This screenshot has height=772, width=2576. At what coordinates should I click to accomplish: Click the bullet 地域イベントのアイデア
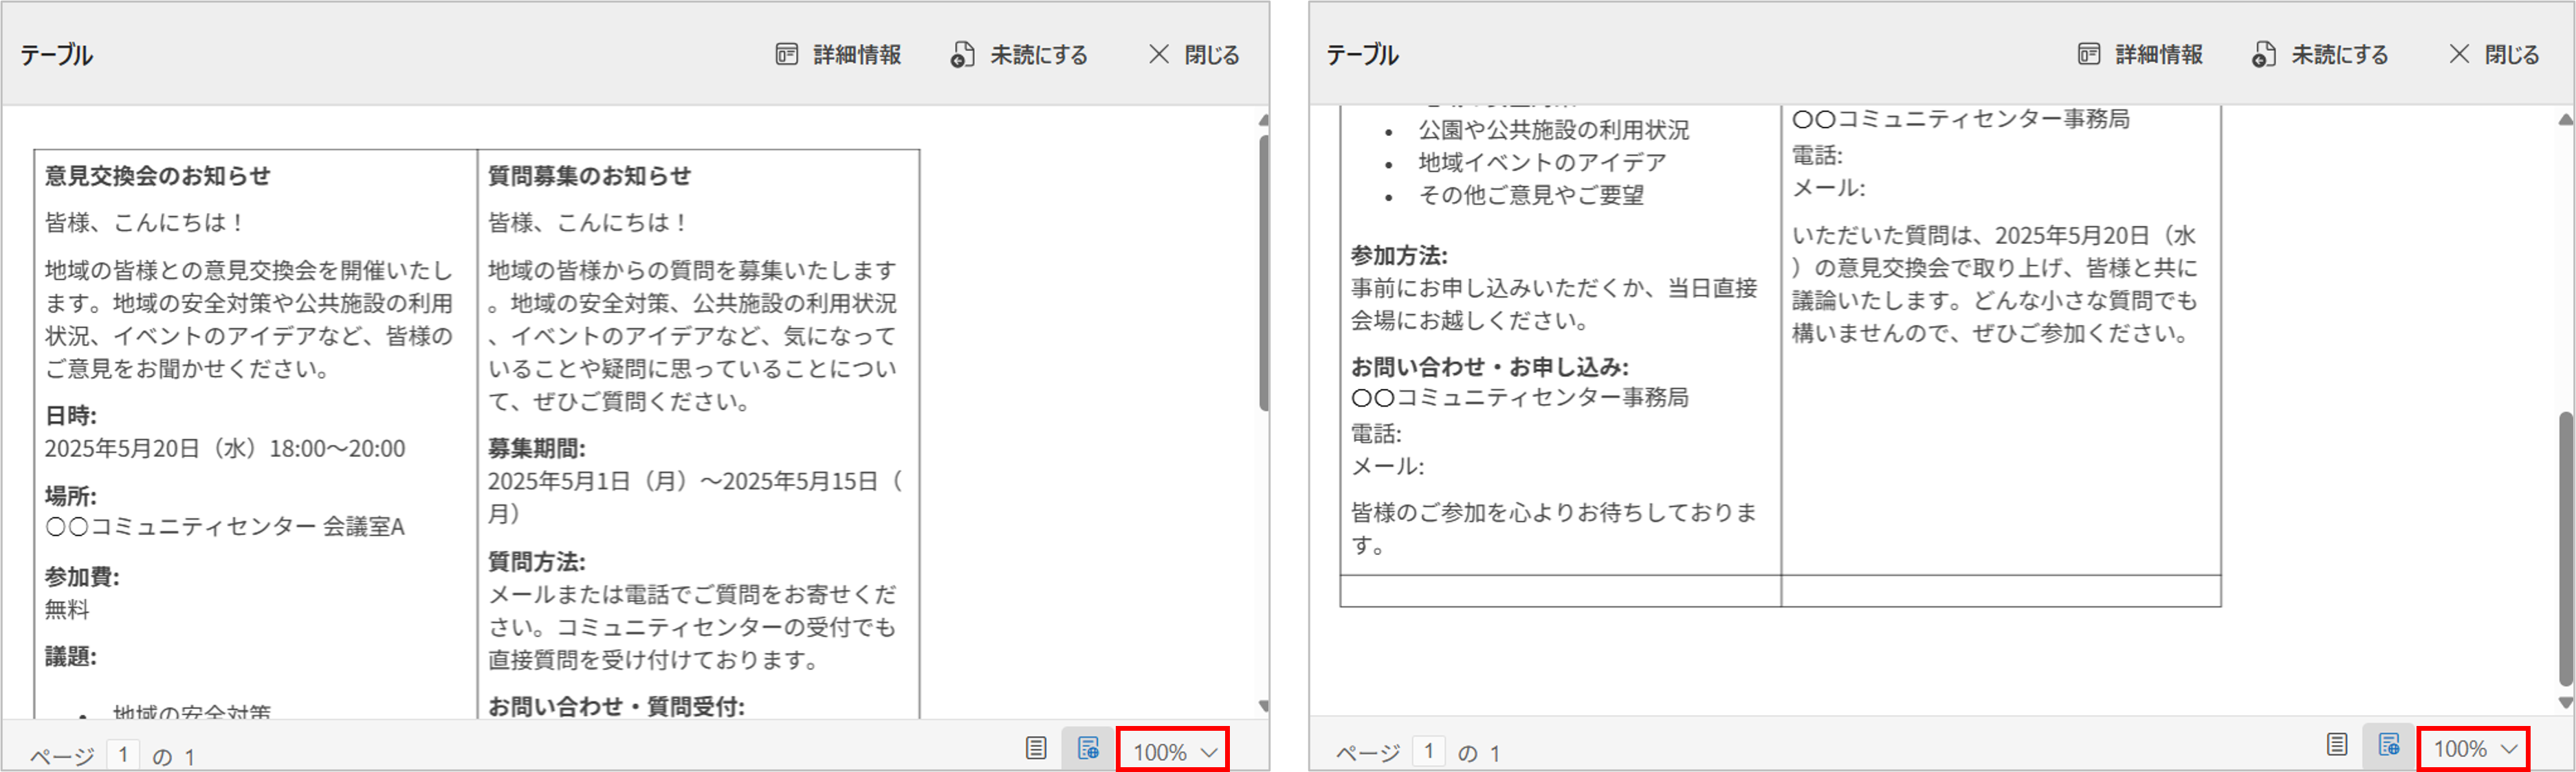(x=1542, y=162)
